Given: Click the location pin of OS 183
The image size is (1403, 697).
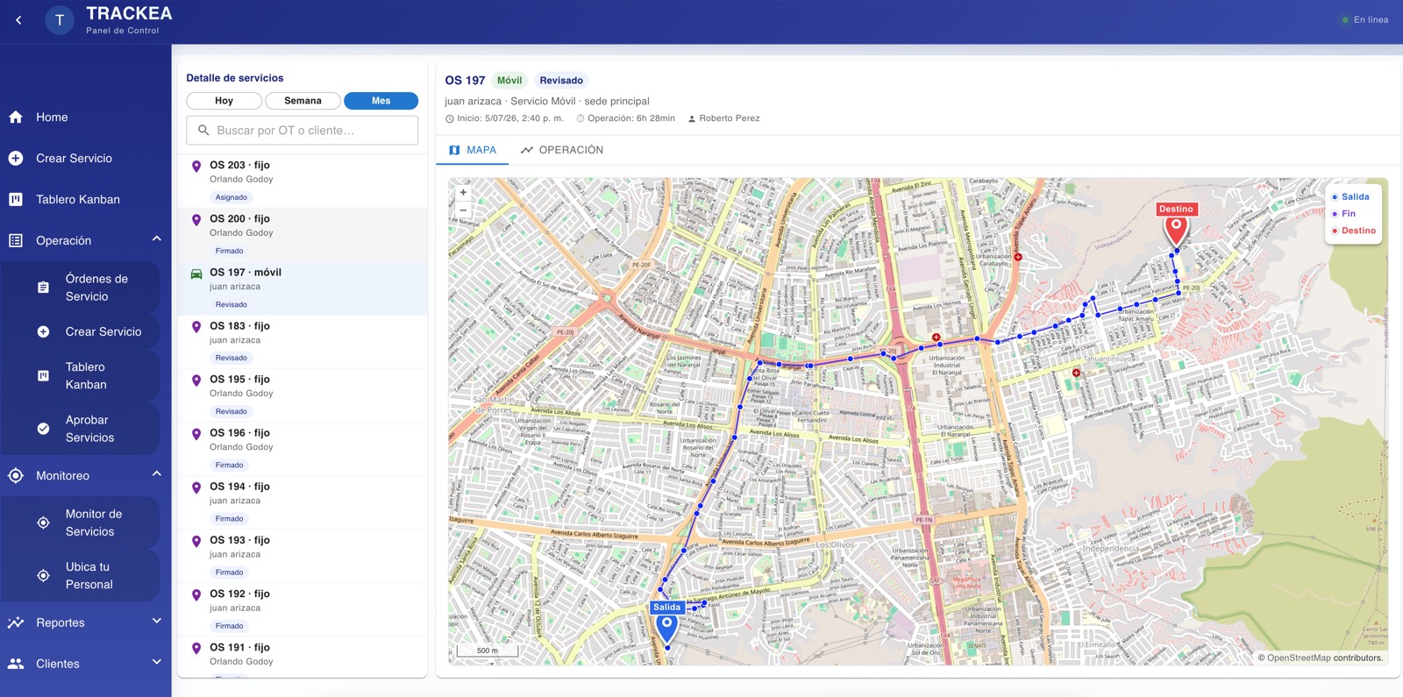Looking at the screenshot, I should [196, 327].
